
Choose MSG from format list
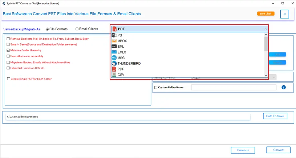tap(188, 58)
